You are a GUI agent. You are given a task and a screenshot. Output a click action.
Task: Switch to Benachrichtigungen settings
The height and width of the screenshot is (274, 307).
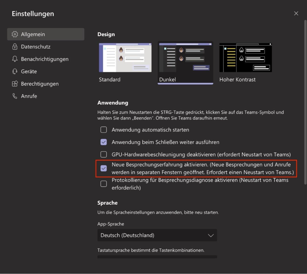[46, 59]
